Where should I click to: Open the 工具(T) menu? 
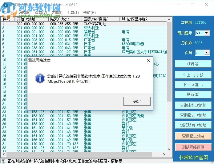click(x=73, y=13)
